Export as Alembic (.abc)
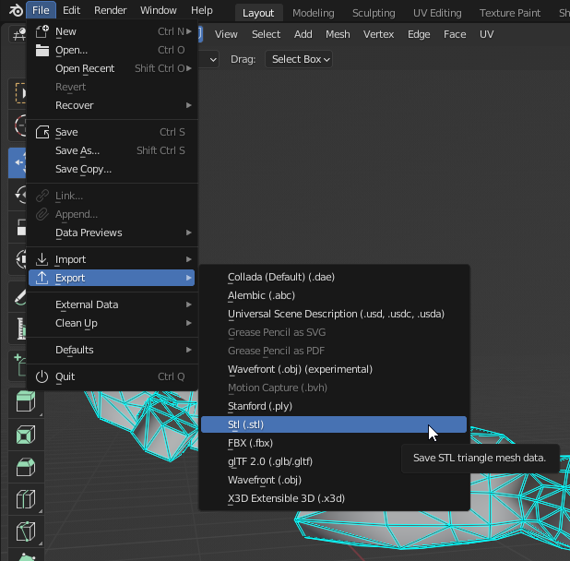The height and width of the screenshot is (561, 570). pyautogui.click(x=334, y=295)
